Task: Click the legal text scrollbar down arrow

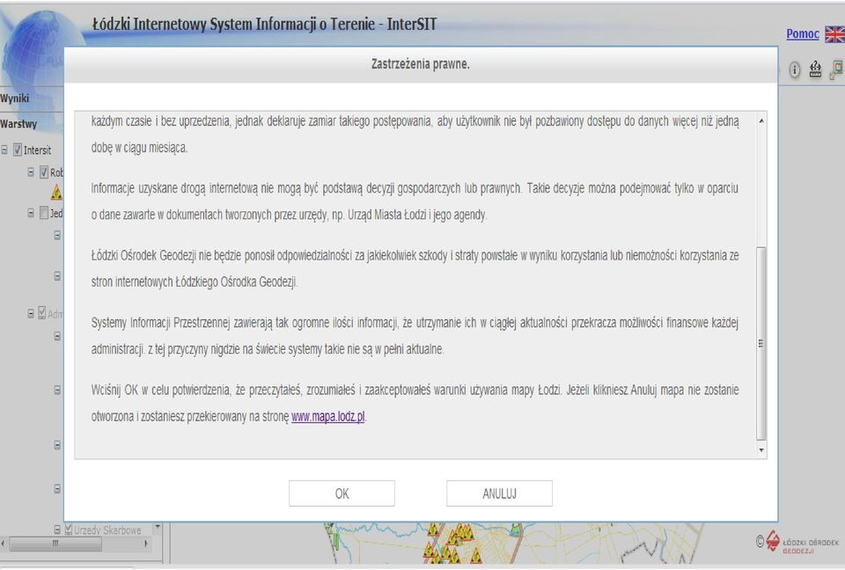Action: (x=760, y=449)
